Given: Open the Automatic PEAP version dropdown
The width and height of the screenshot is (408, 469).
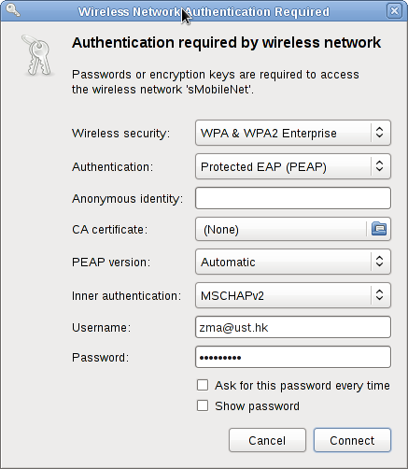Looking at the screenshot, I should pos(293,262).
